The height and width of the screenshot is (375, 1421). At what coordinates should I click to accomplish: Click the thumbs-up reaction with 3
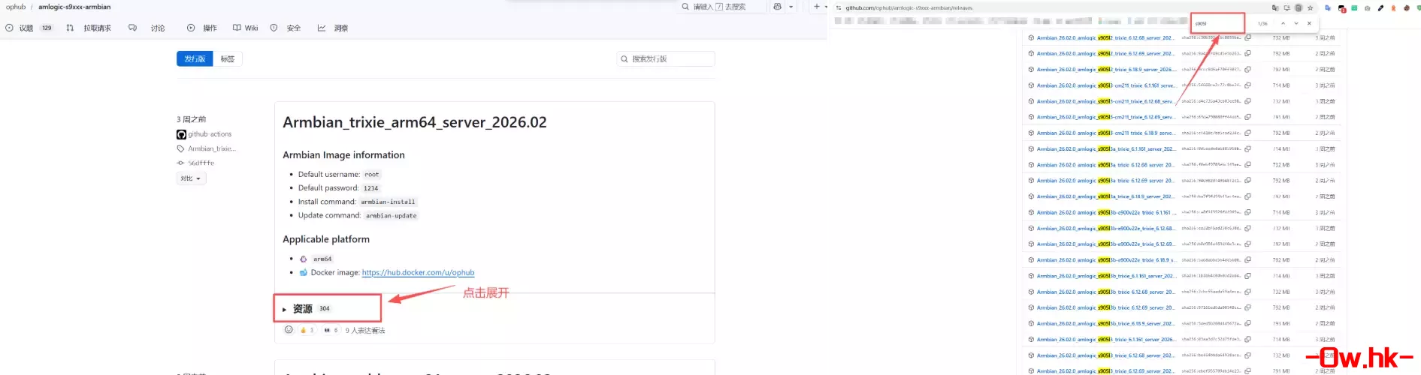[307, 330]
